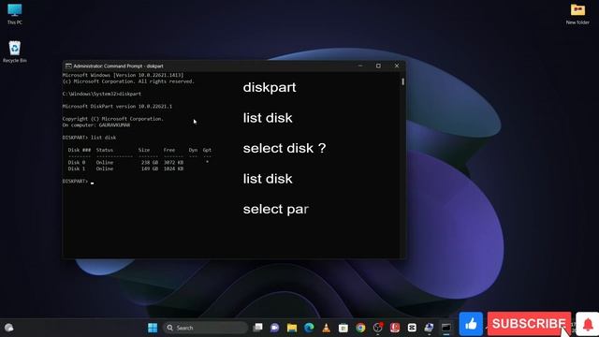Image resolution: width=599 pixels, height=337 pixels.
Task: Open the Chat app in taskbar
Action: [274, 328]
